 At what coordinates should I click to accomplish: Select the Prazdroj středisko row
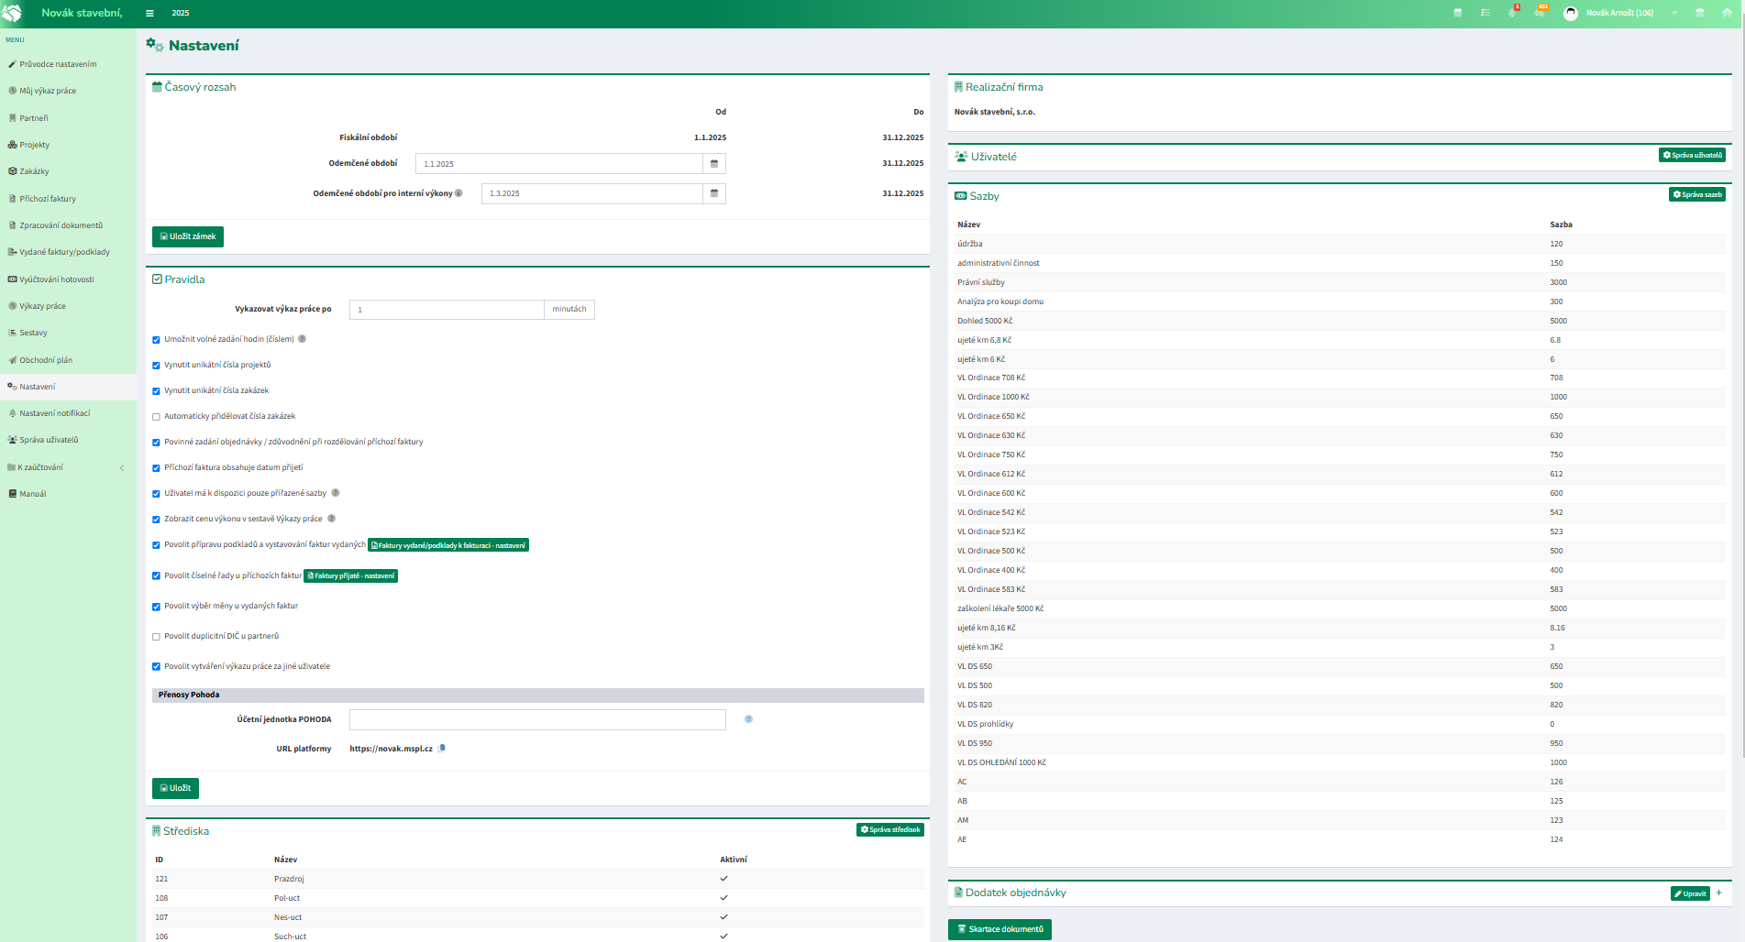tap(538, 879)
